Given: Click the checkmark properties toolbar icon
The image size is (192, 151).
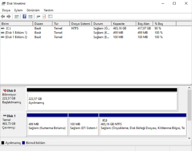Looking at the screenshot, I should point(44,16).
